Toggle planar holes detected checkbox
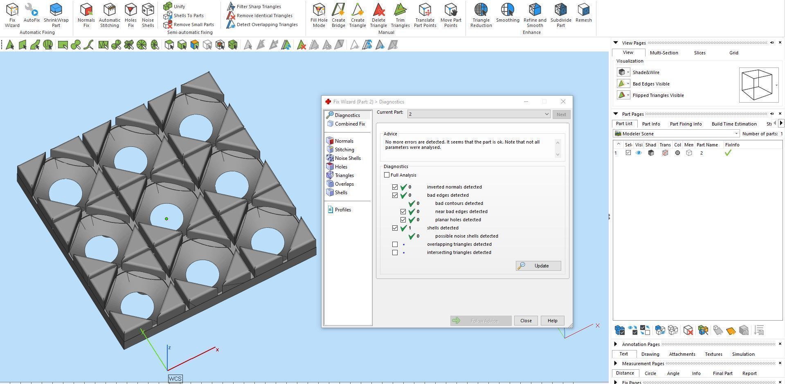Screen dimensions: 785x384 coord(403,220)
